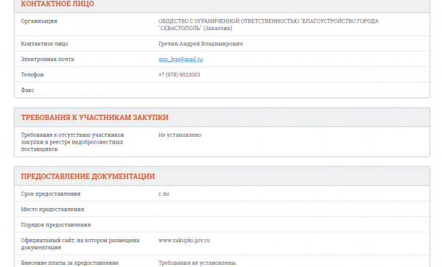Open the gup_bgs@mail.ru email link

point(180,59)
